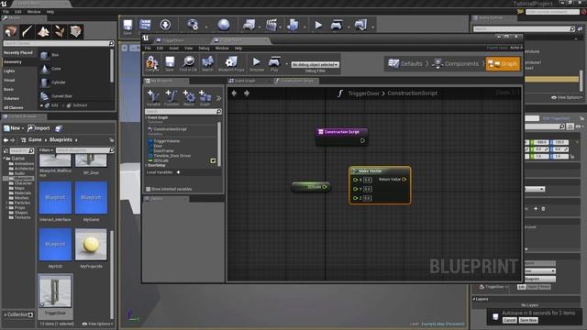Screen dimensions: 587x330
Task: Select the Paint mode brush icon
Action: click(28, 31)
